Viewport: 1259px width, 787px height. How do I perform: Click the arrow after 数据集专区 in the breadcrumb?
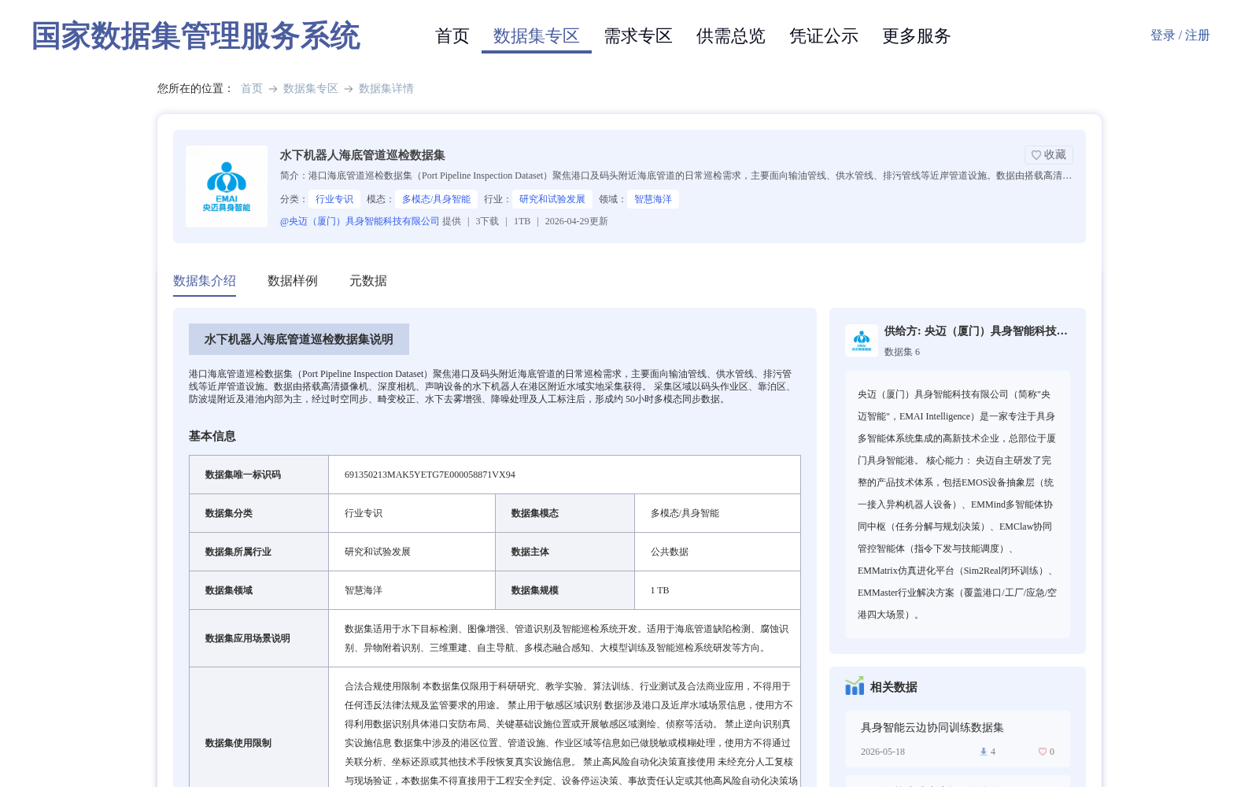[349, 89]
